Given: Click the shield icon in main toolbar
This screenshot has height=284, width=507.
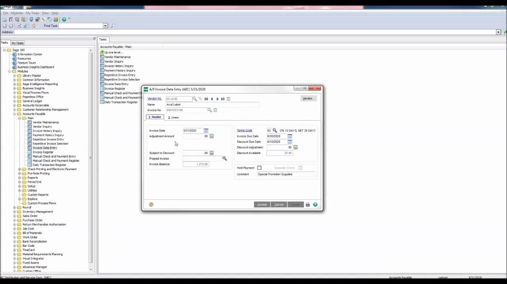Looking at the screenshot, I should point(31,19).
